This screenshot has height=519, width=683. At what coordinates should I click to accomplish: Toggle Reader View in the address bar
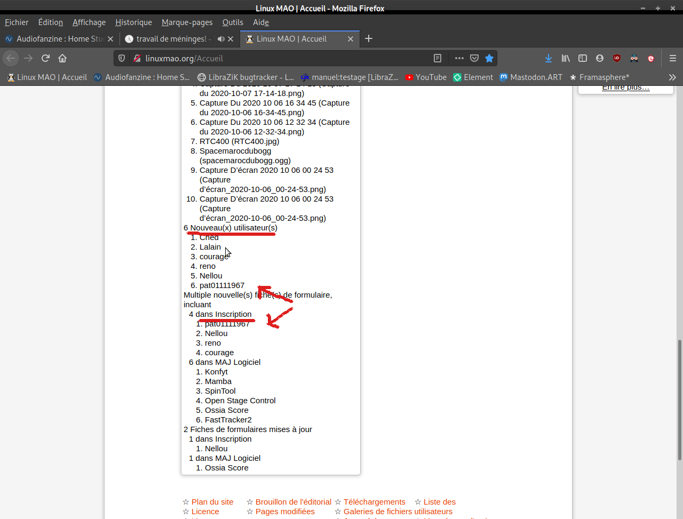(x=438, y=58)
